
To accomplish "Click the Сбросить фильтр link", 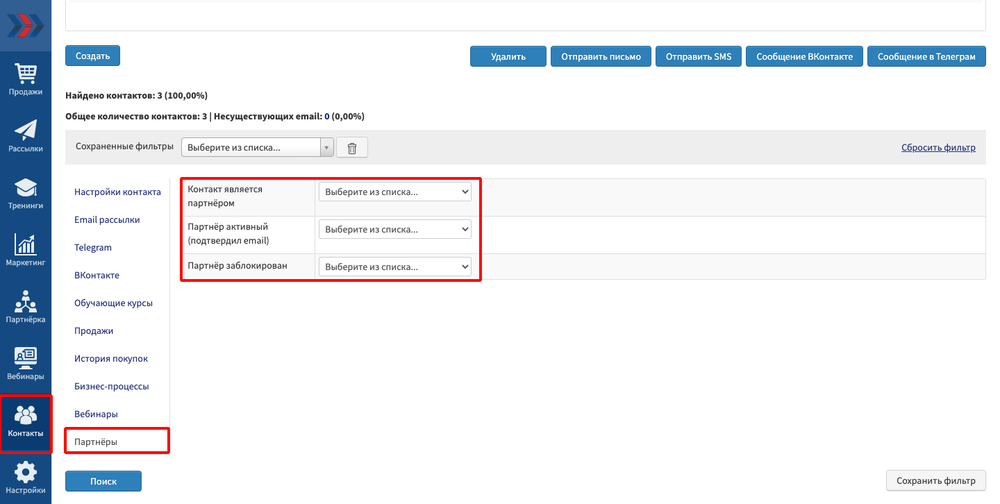I will (x=938, y=148).
